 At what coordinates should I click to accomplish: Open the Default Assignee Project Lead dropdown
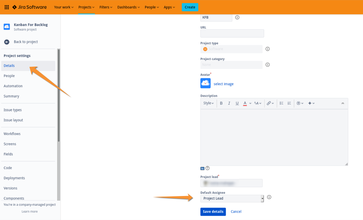click(x=232, y=199)
